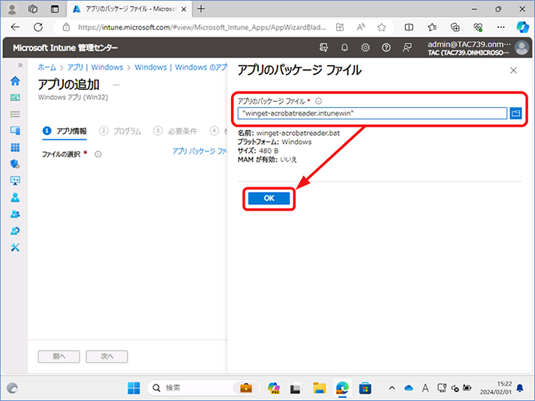Viewport: 535px width, 401px height.
Task: Open Edge Copilot sidebar icon
Action: coord(522,27)
